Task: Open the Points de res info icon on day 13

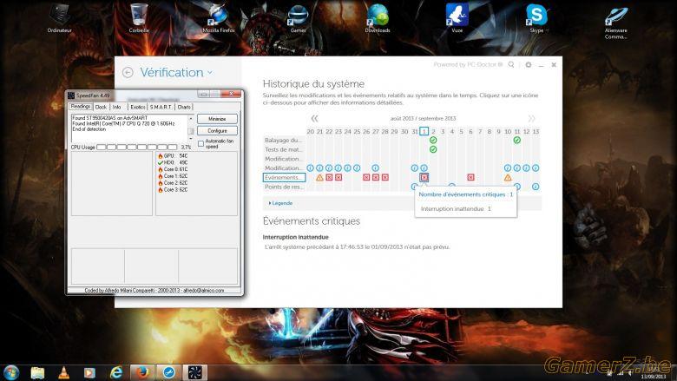Action: click(536, 187)
